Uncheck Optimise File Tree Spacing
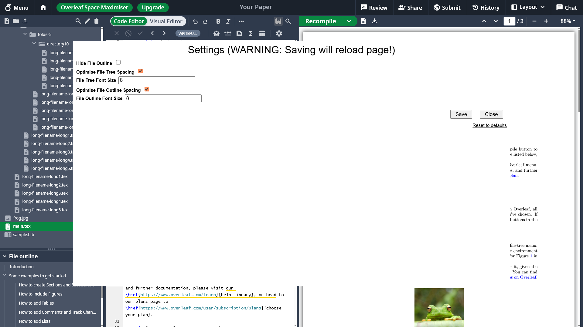The height and width of the screenshot is (327, 583). 140,71
